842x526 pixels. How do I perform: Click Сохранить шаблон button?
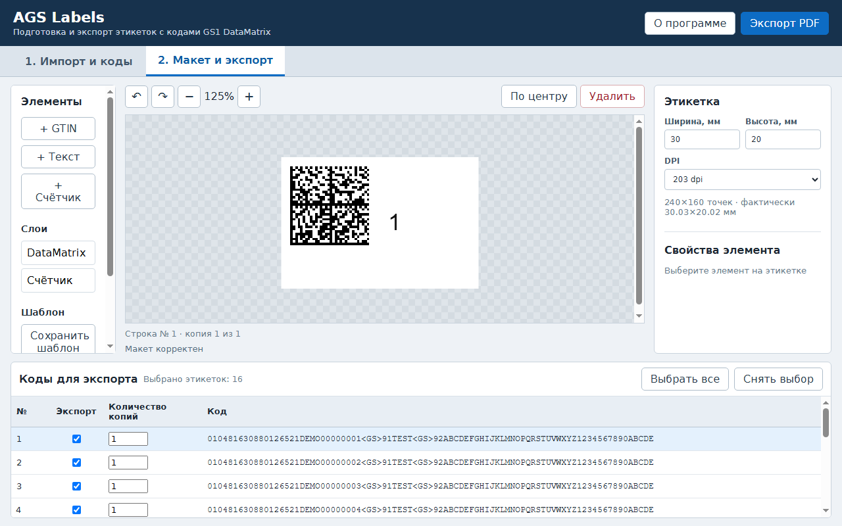[58, 339]
